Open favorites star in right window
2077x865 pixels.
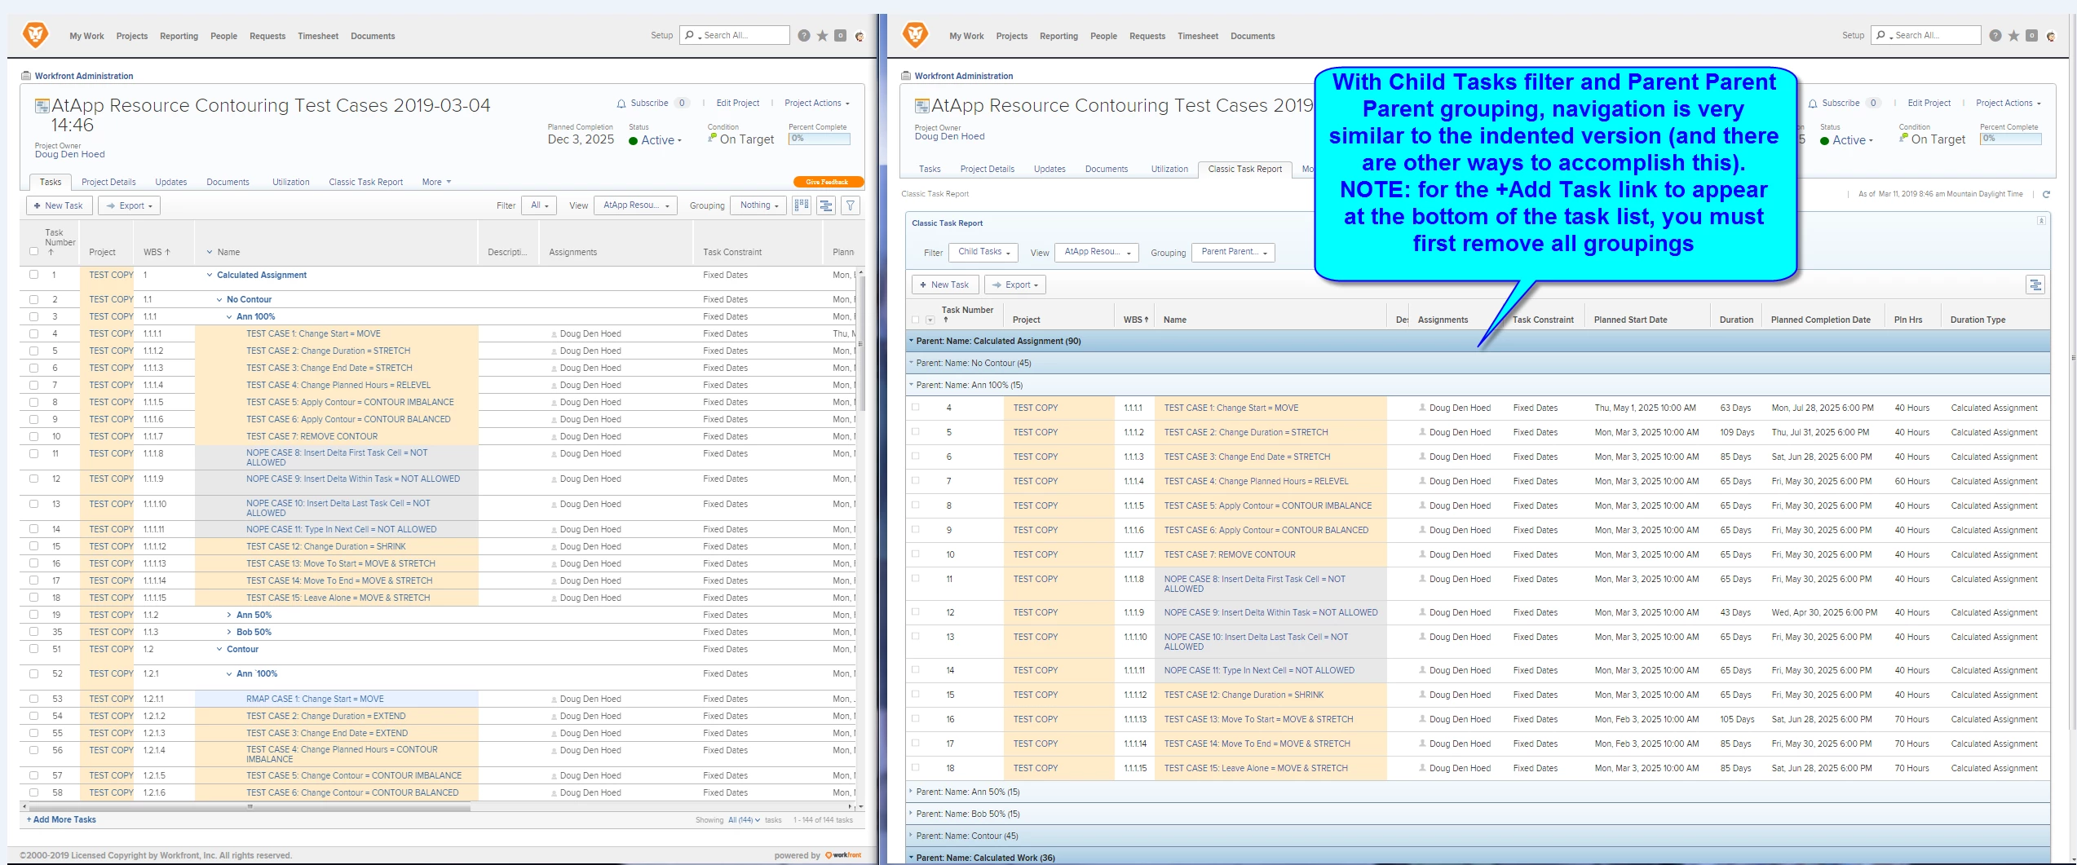click(x=2013, y=35)
